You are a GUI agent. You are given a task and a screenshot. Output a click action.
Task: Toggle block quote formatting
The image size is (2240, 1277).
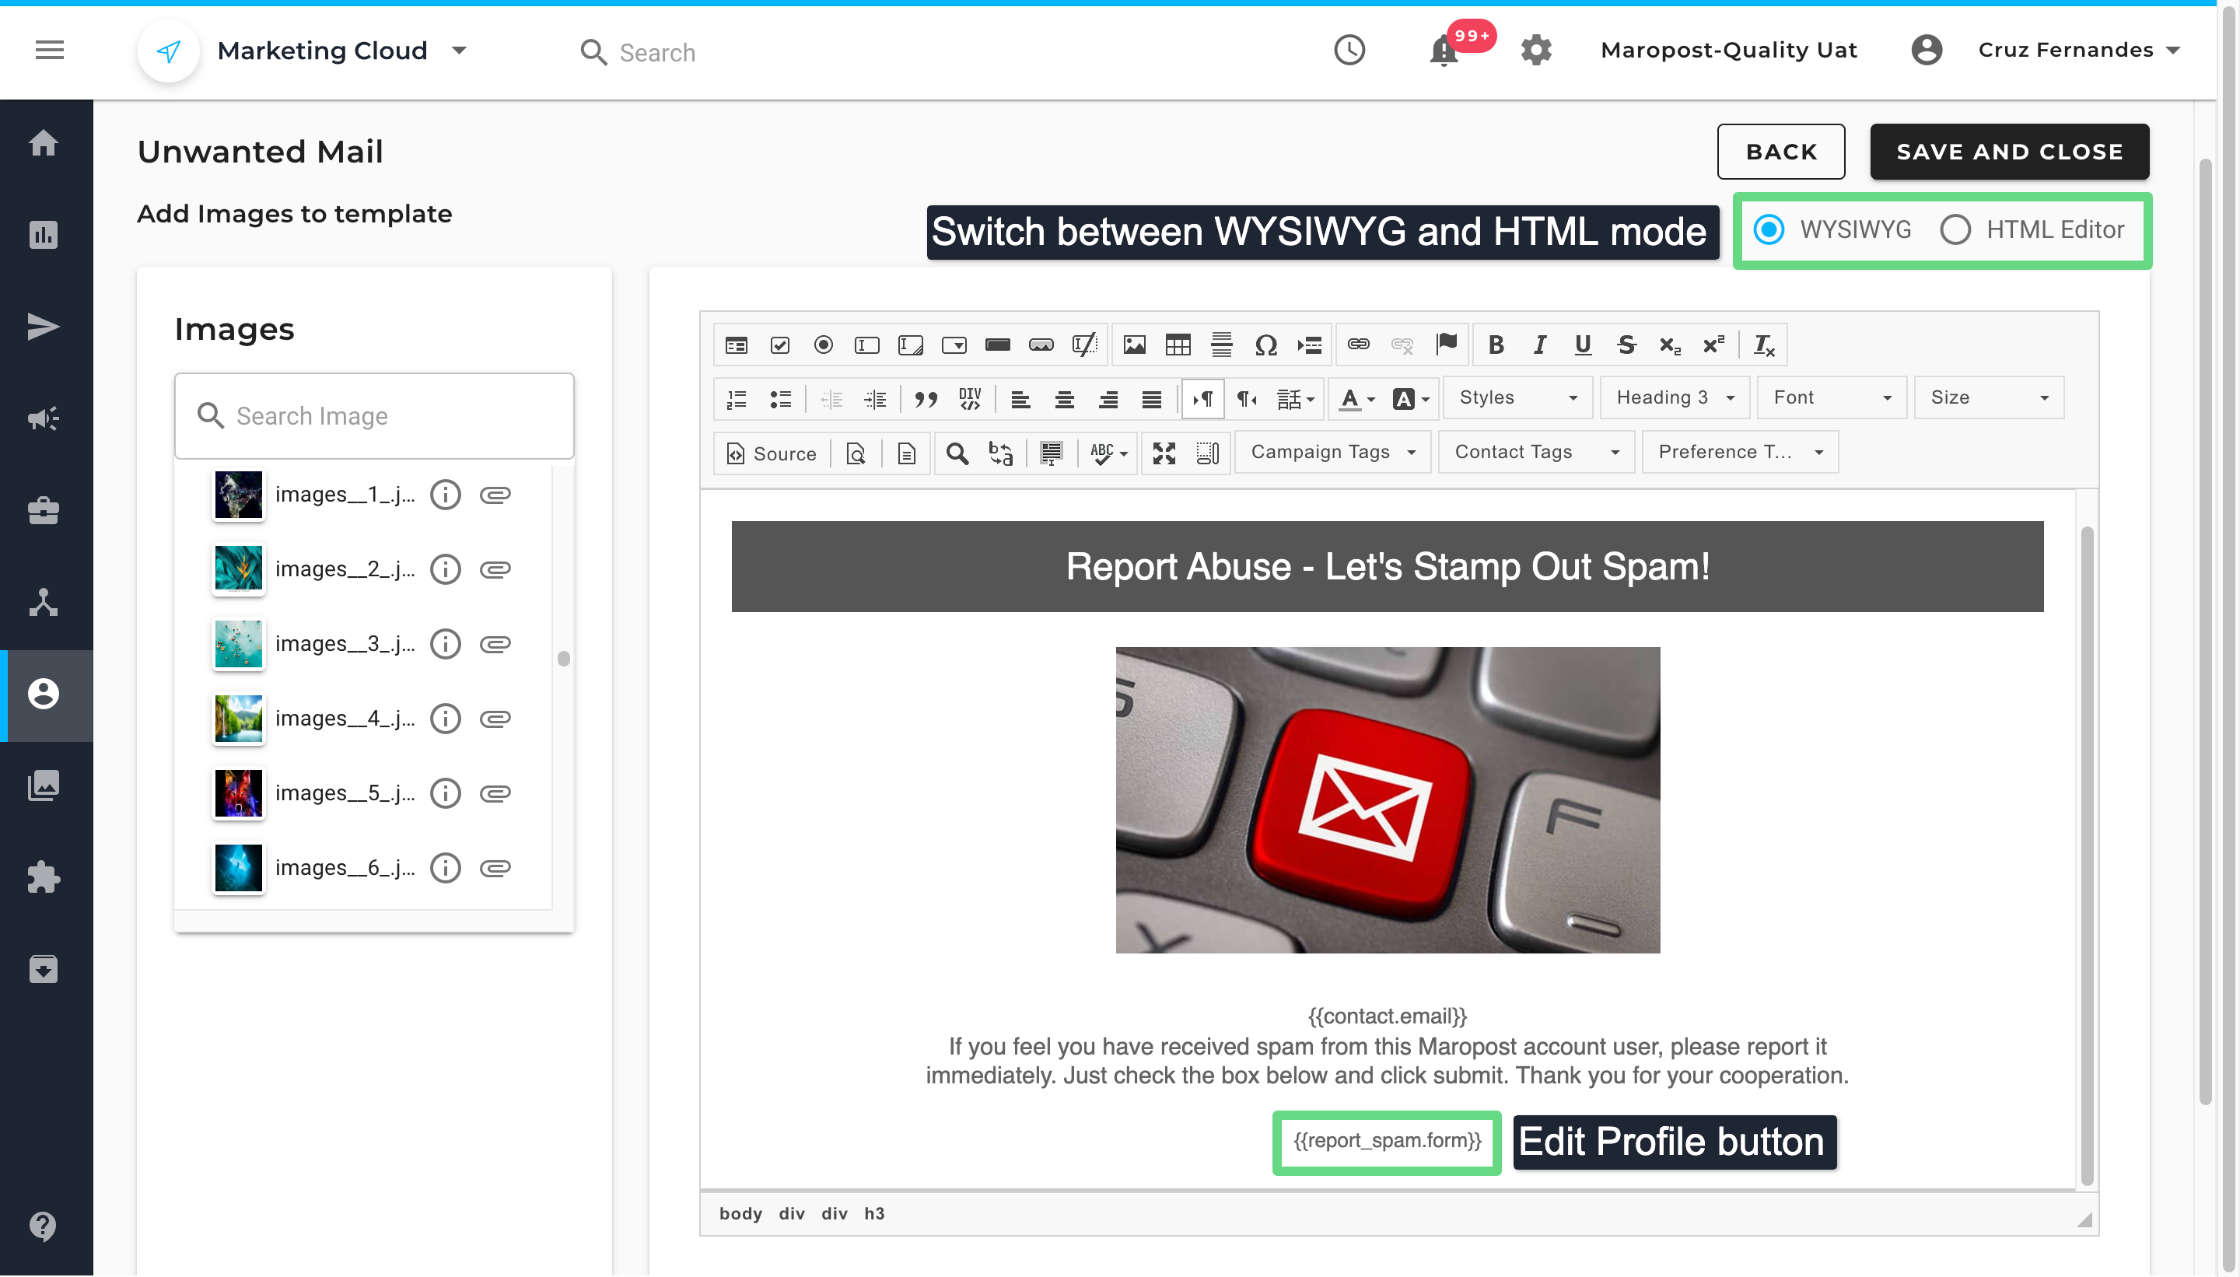[926, 399]
